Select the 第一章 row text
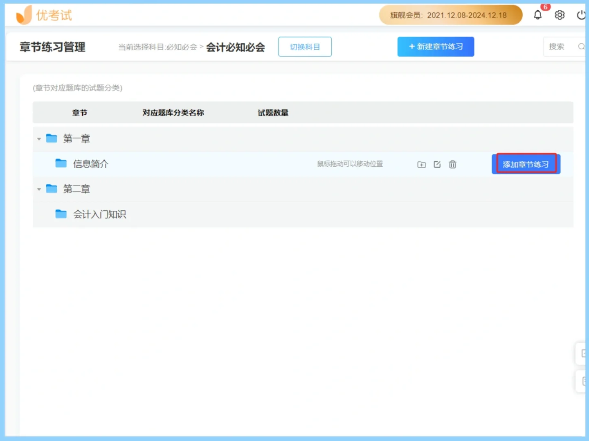Viewport: 589px width, 441px height. click(76, 138)
